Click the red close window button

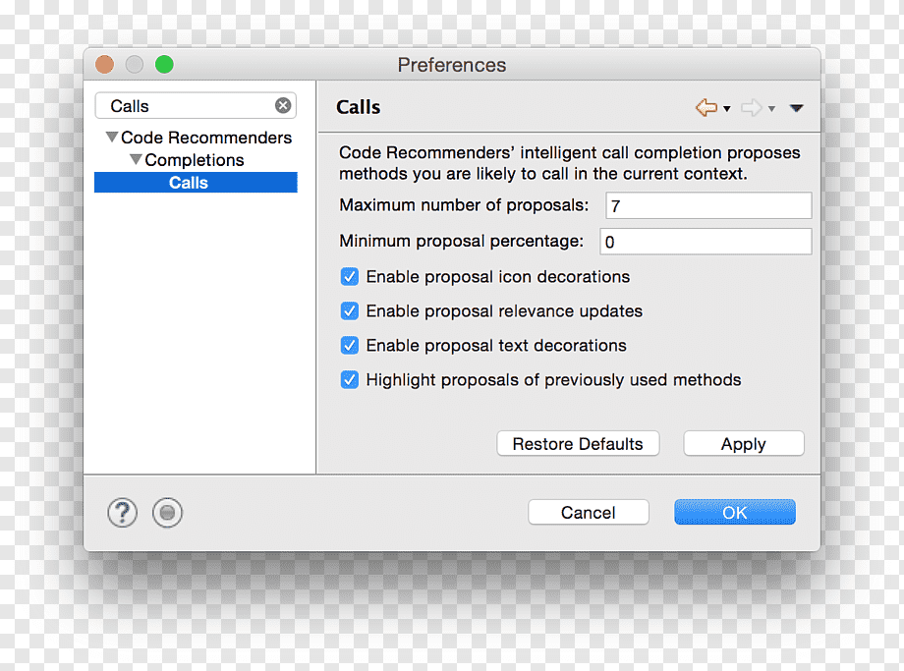[104, 65]
